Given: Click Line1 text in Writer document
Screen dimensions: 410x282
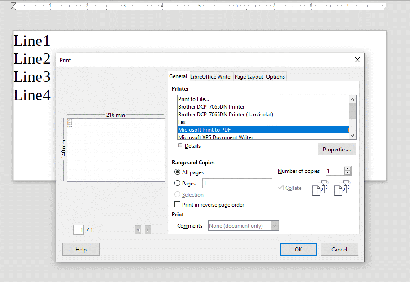Looking at the screenshot, I should tap(32, 41).
